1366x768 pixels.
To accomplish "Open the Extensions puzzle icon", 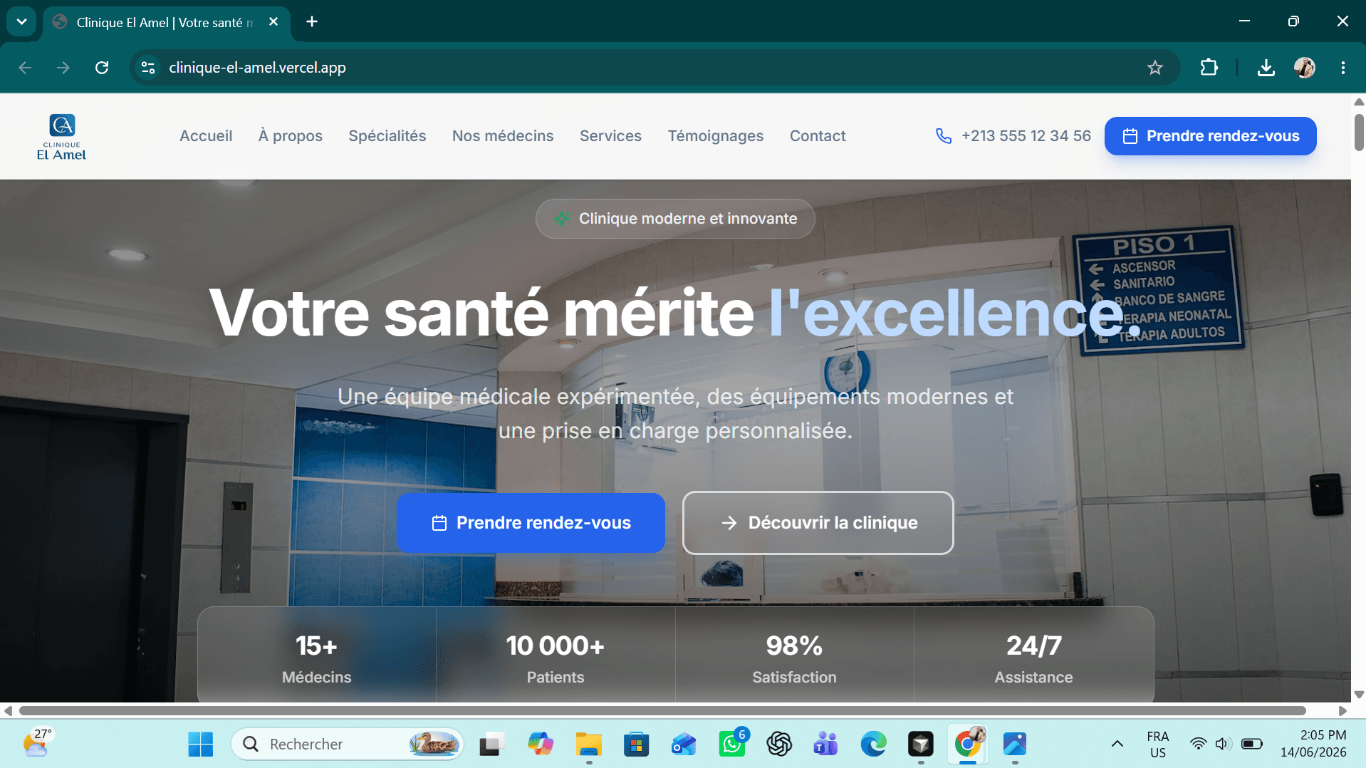I will point(1209,68).
